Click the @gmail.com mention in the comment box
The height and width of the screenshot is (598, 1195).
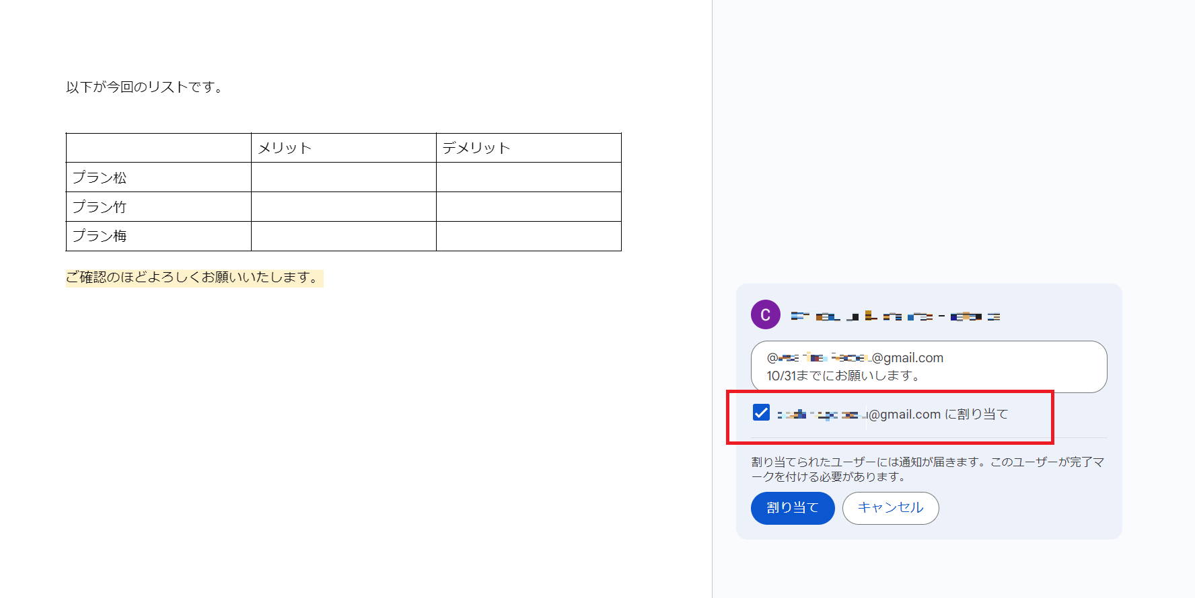855,358
